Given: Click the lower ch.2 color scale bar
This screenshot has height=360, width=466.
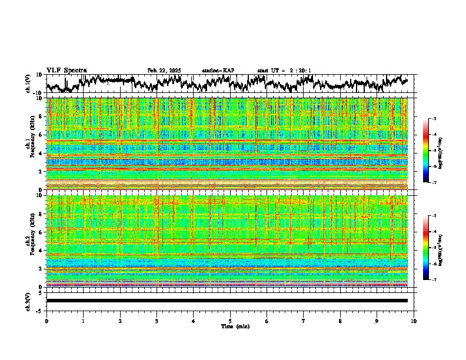Looking at the screenshot, I should pos(425,248).
